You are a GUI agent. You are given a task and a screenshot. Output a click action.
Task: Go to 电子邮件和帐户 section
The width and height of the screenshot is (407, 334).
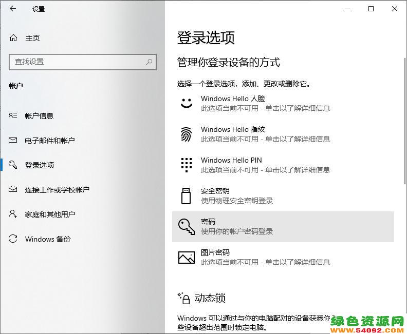click(x=83, y=140)
